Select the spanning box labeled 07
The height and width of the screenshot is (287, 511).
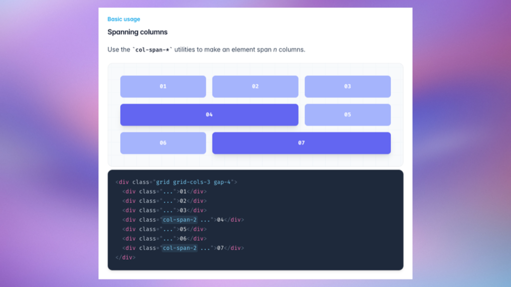coord(301,143)
